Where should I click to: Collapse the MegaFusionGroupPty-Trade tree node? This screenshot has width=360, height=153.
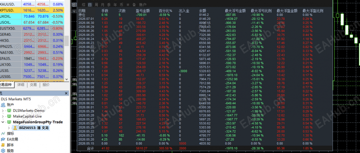tap(3, 122)
